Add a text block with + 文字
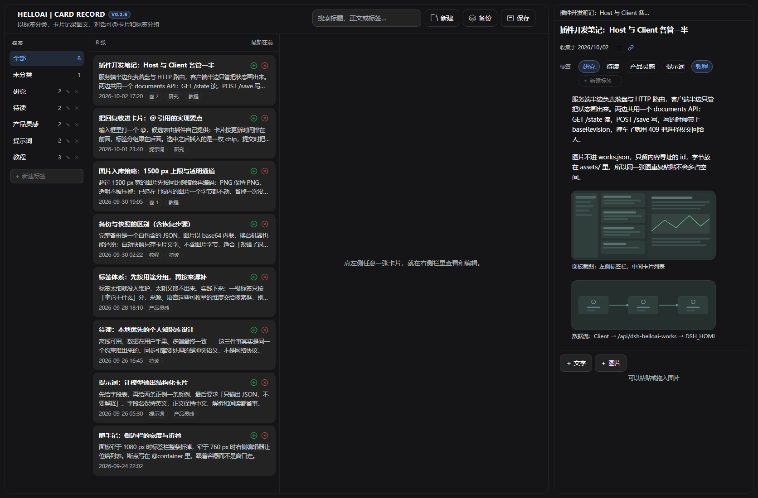This screenshot has height=498, width=758. (576, 363)
